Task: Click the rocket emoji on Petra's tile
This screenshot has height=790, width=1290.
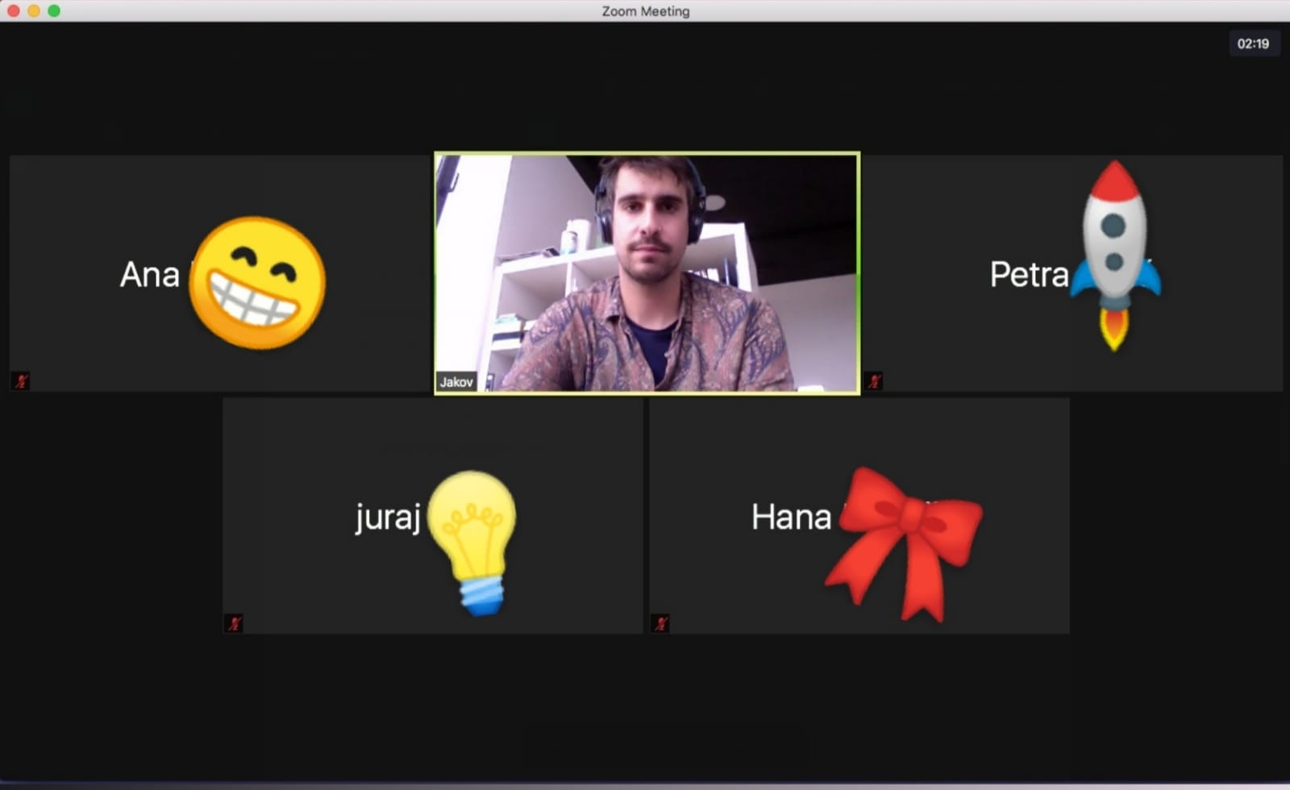Action: [x=1115, y=254]
